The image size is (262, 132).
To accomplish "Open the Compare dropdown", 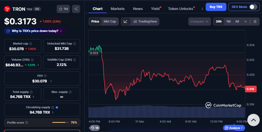I will click(200, 21).
